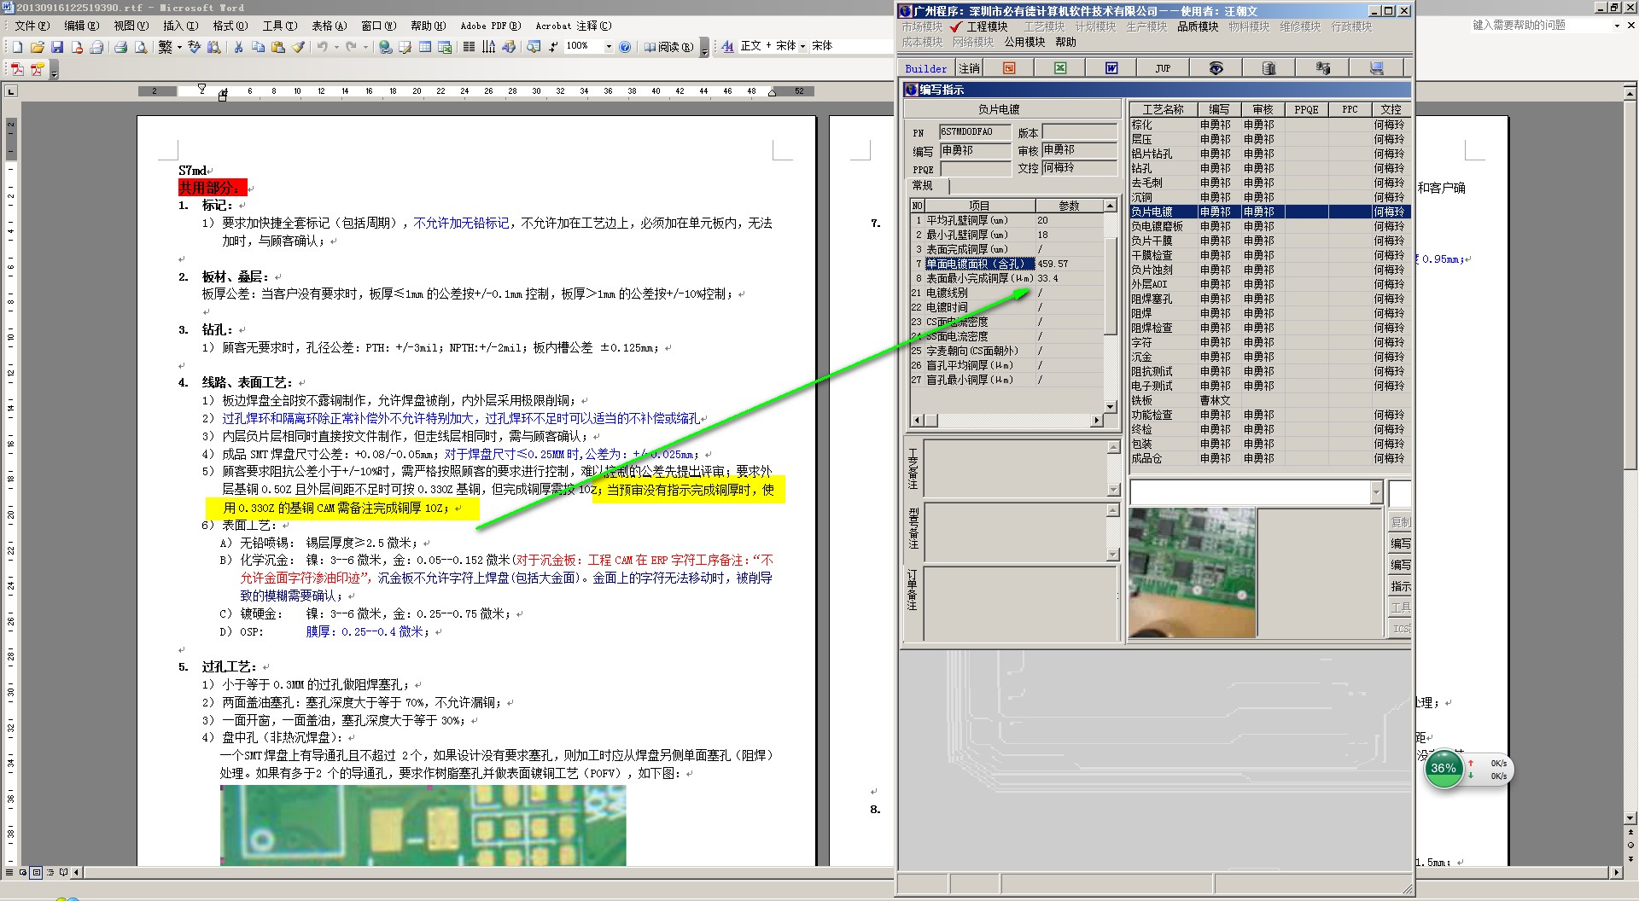Click the Undo arrow icon

pos(323,46)
